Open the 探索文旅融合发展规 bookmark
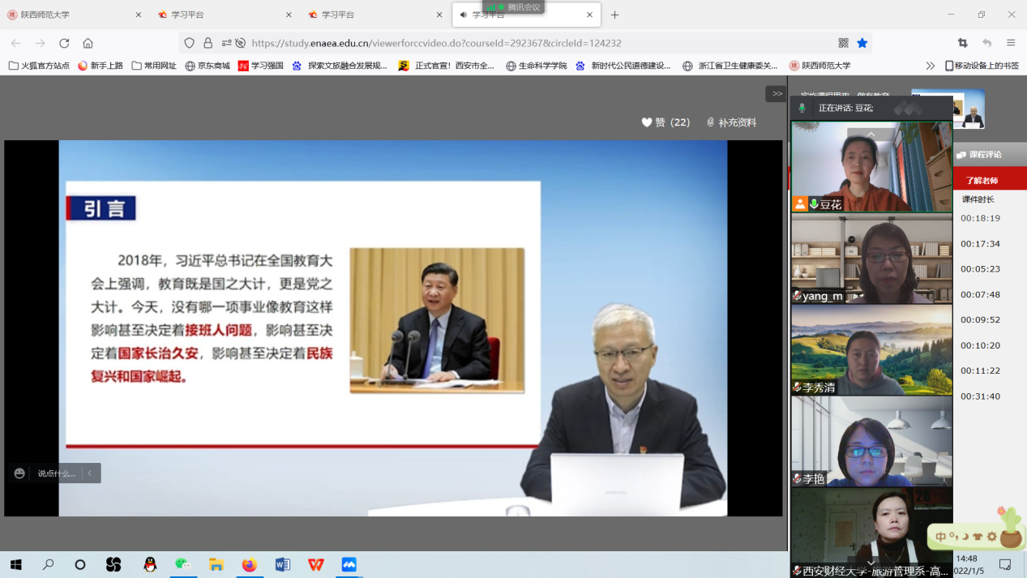 coord(340,66)
